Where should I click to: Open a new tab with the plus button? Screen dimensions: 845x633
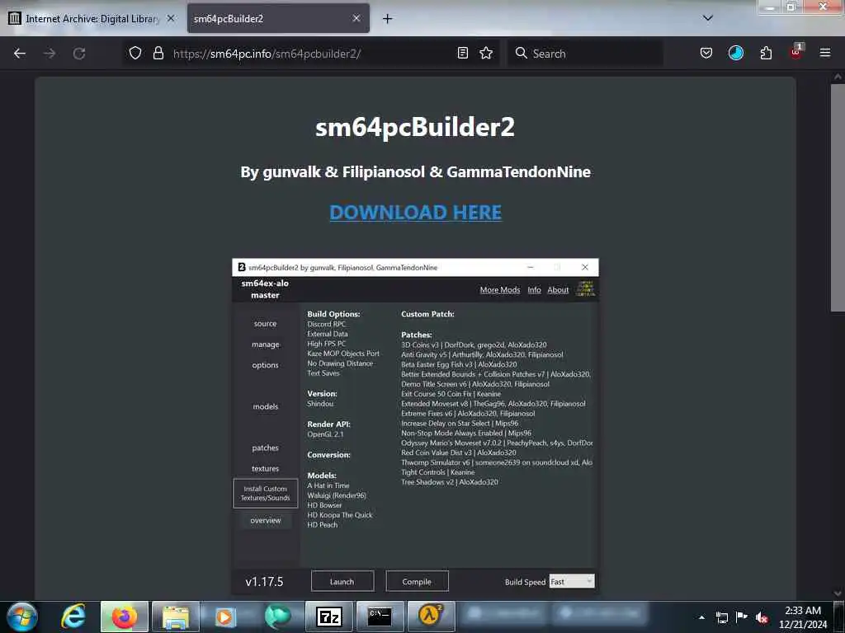point(387,19)
